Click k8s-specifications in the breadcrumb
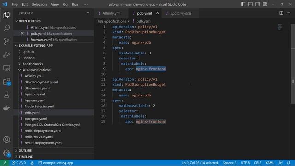 tap(112, 21)
